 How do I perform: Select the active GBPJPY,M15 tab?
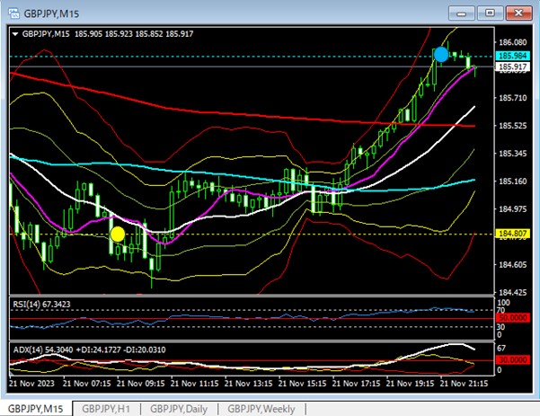(36, 408)
